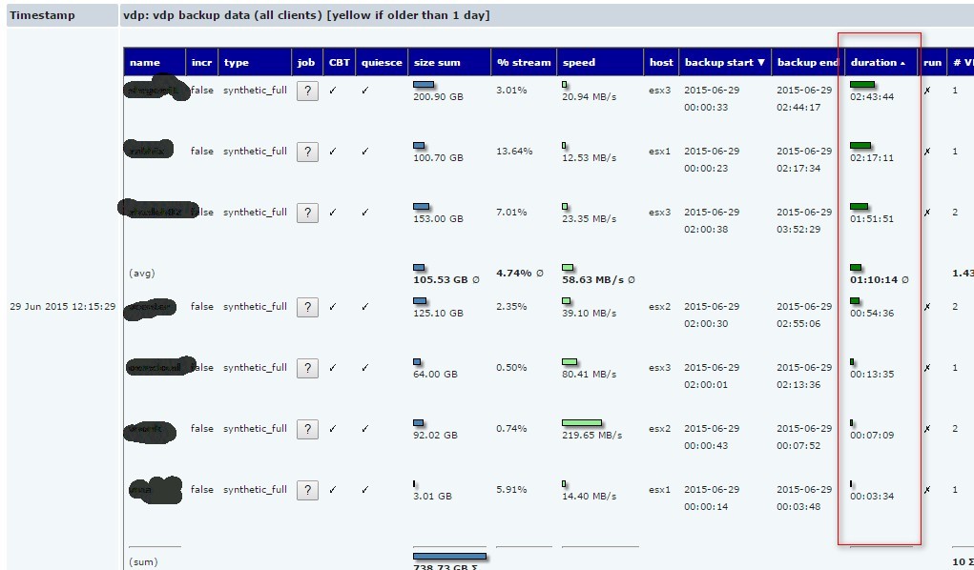Sort table by run column
The image size is (974, 570).
click(932, 62)
